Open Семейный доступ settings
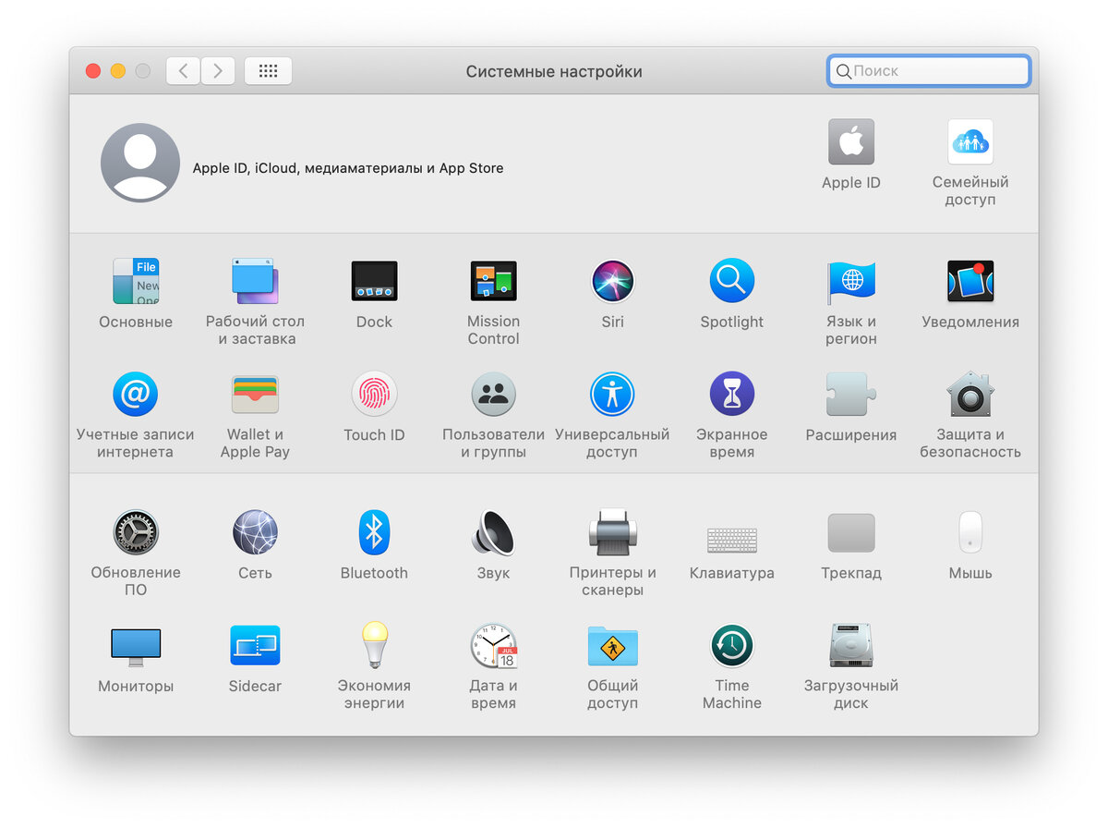Viewport: 1108px width, 828px height. [x=970, y=141]
